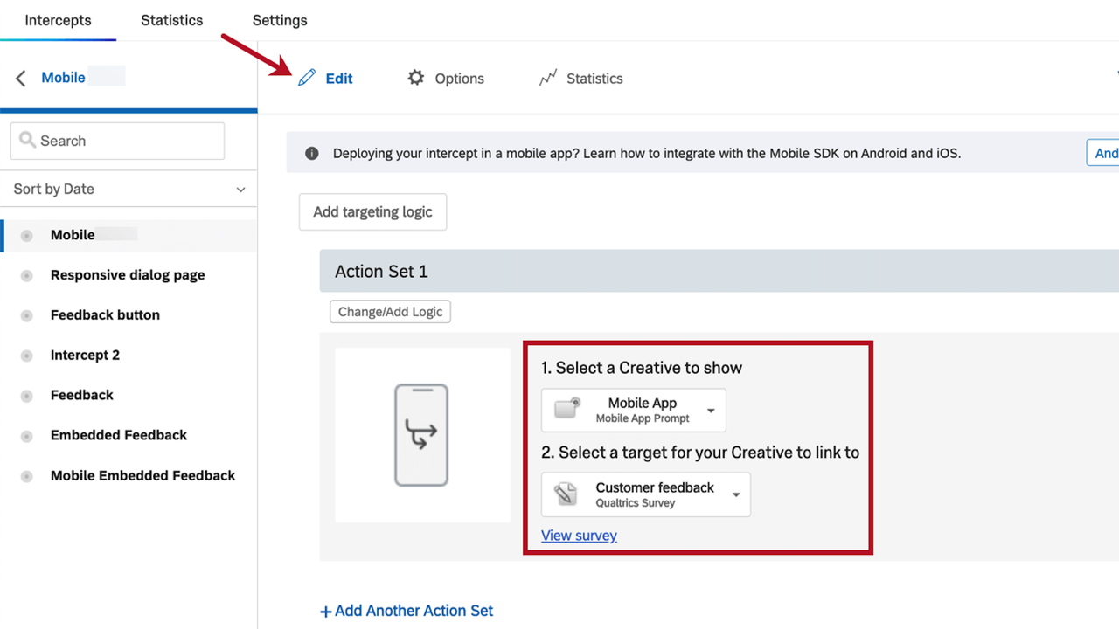The image size is (1119, 629).
Task: Click the back arrow next to Mobile
Action: point(21,78)
